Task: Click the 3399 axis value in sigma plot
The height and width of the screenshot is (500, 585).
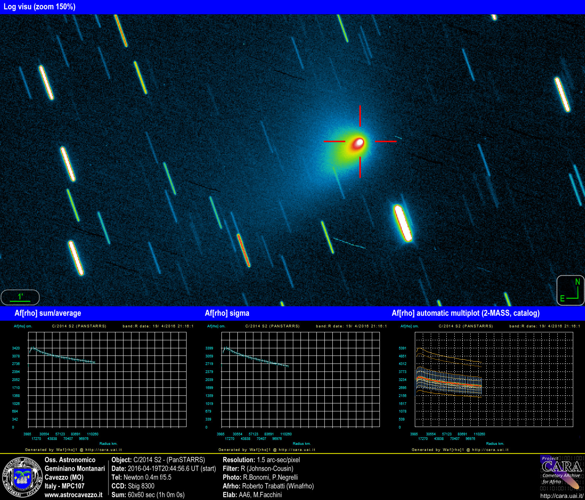Action: pyautogui.click(x=209, y=348)
